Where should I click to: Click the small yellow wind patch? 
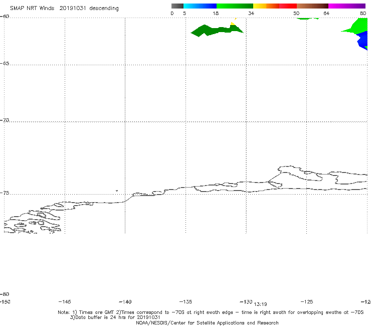tap(233, 24)
